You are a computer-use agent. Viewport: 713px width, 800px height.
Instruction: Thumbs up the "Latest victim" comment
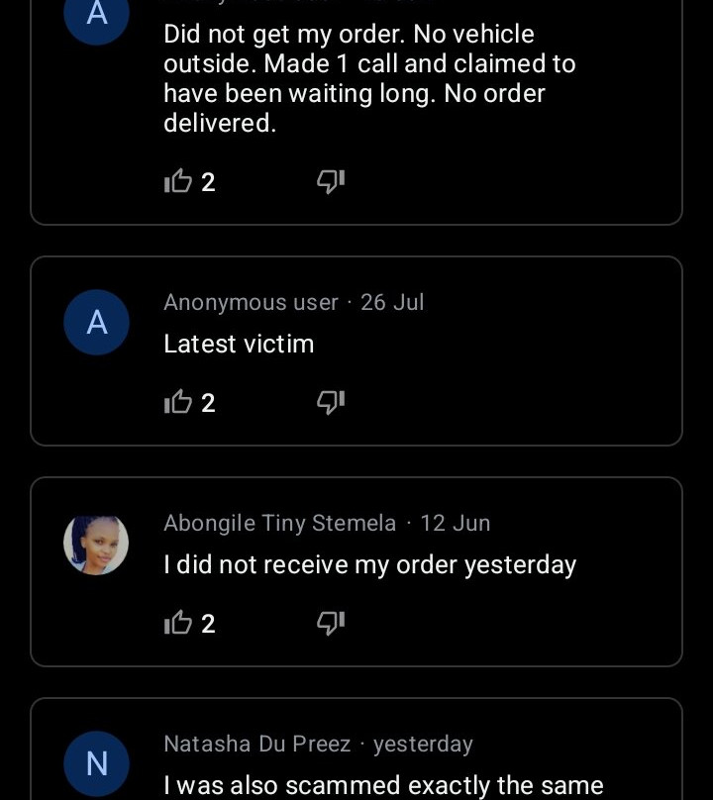[178, 402]
